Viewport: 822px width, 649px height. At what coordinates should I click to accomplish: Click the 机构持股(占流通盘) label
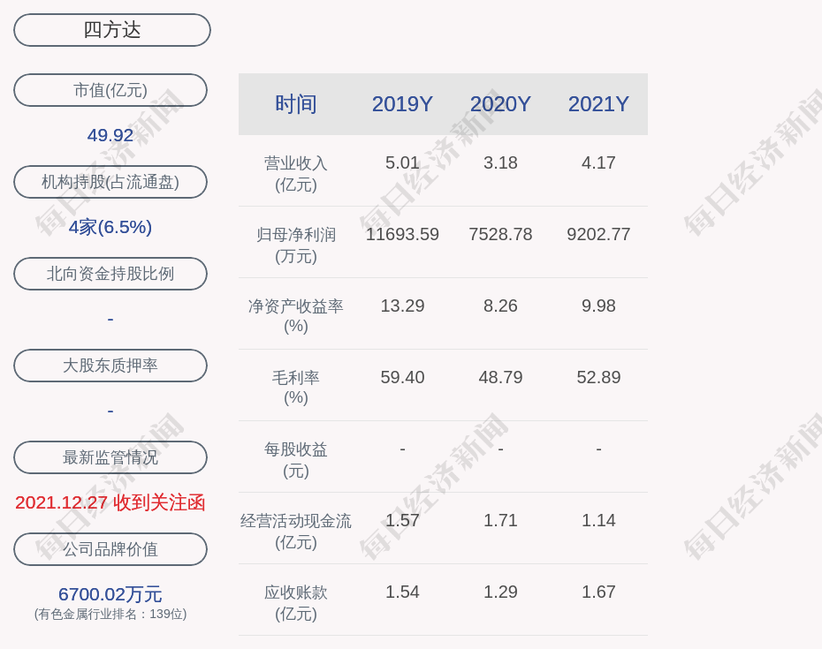[x=110, y=182]
